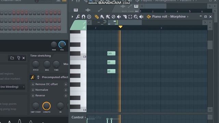
Task: Select the A8 note in piano roll
Action: click(x=111, y=71)
